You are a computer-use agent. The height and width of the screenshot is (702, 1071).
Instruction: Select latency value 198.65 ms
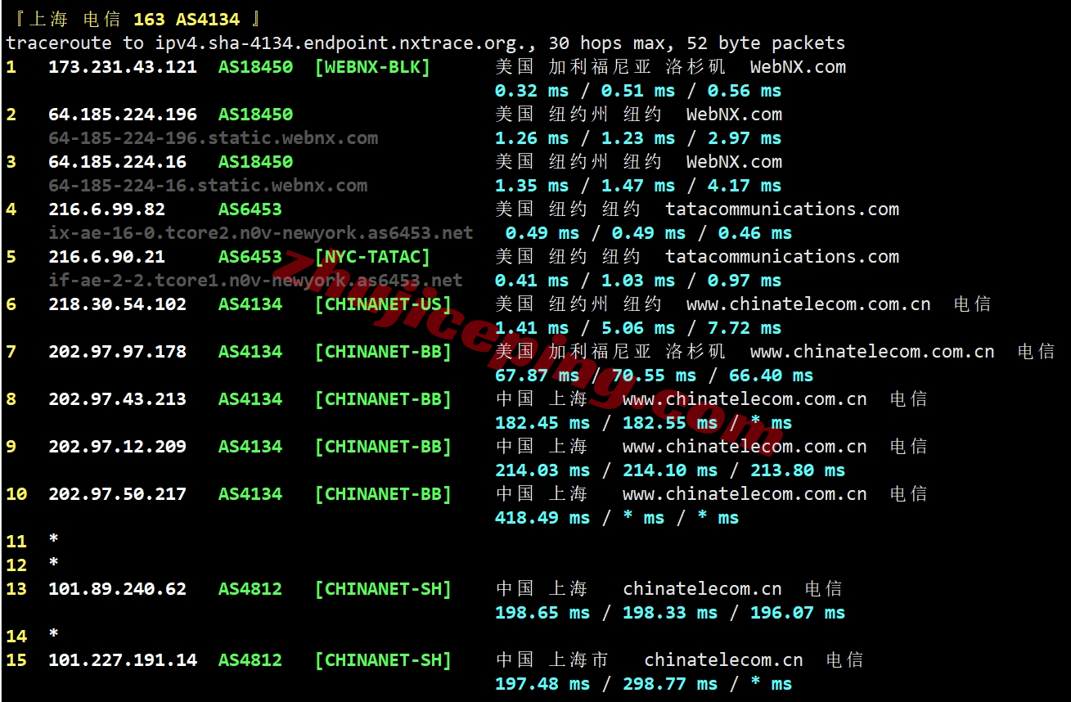[x=542, y=613]
